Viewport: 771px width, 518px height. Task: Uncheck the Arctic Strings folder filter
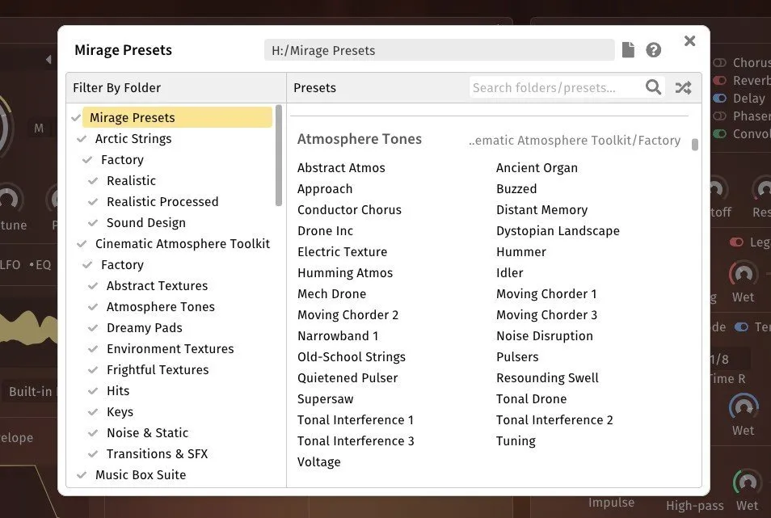pos(82,138)
